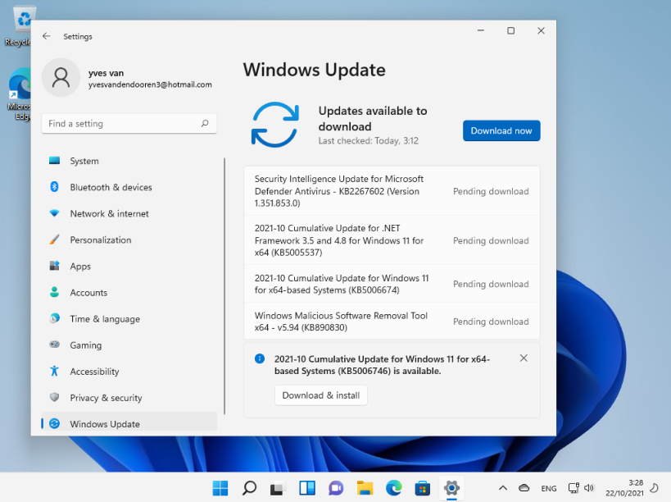Open the volume control in system tray
This screenshot has height=502, width=671.
pos(588,488)
